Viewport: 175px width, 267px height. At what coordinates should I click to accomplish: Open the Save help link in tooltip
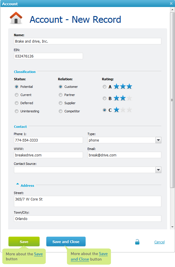(x=38, y=254)
